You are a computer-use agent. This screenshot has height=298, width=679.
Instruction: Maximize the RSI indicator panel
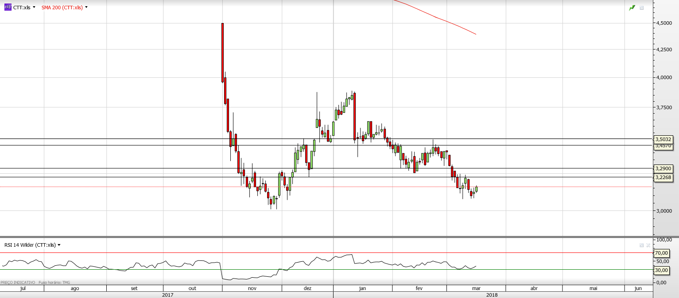pos(641,245)
